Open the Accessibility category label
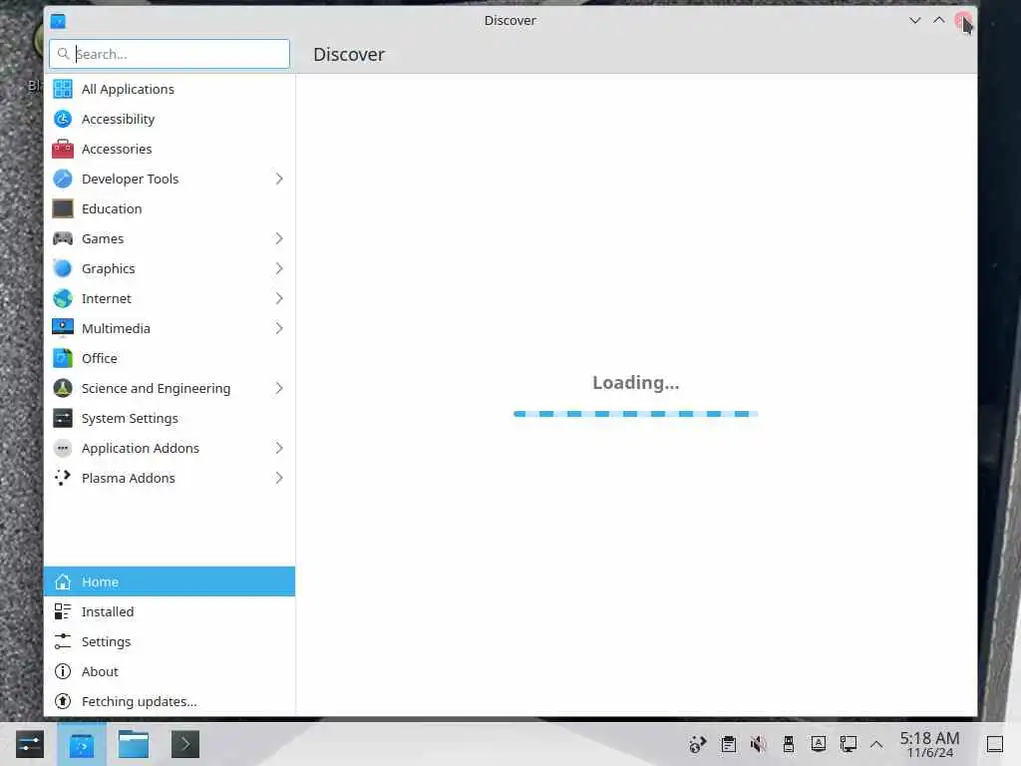 (x=118, y=120)
